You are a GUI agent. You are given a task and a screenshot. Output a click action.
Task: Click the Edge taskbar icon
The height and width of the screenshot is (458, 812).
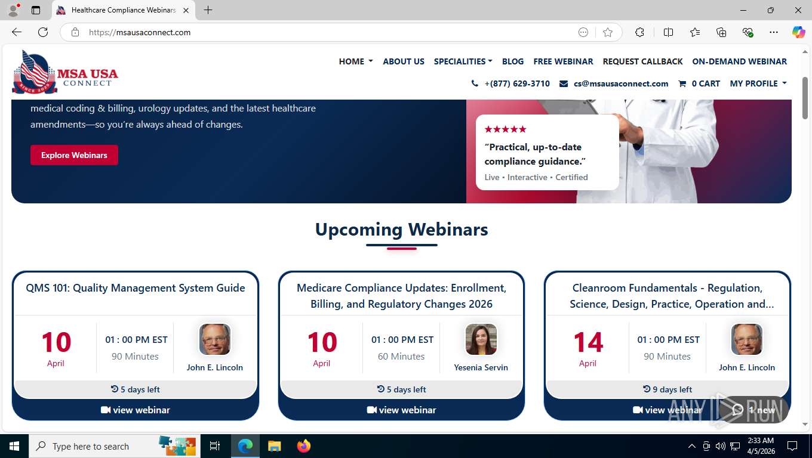[x=245, y=446]
